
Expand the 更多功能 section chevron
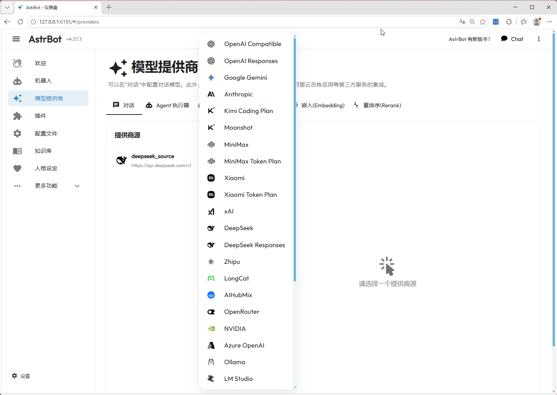tap(77, 186)
